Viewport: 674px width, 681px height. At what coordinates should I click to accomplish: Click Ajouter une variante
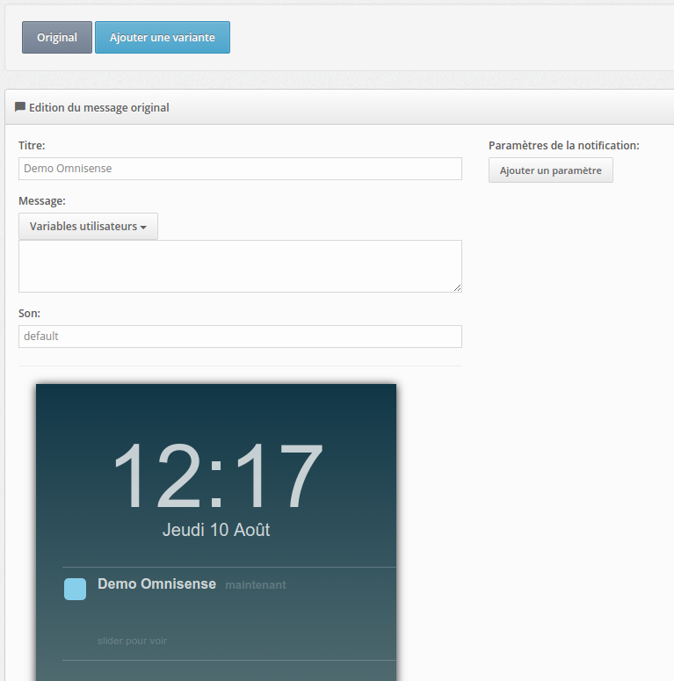[x=163, y=38]
